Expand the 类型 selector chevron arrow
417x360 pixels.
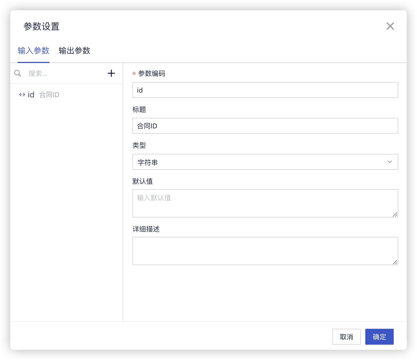click(389, 162)
